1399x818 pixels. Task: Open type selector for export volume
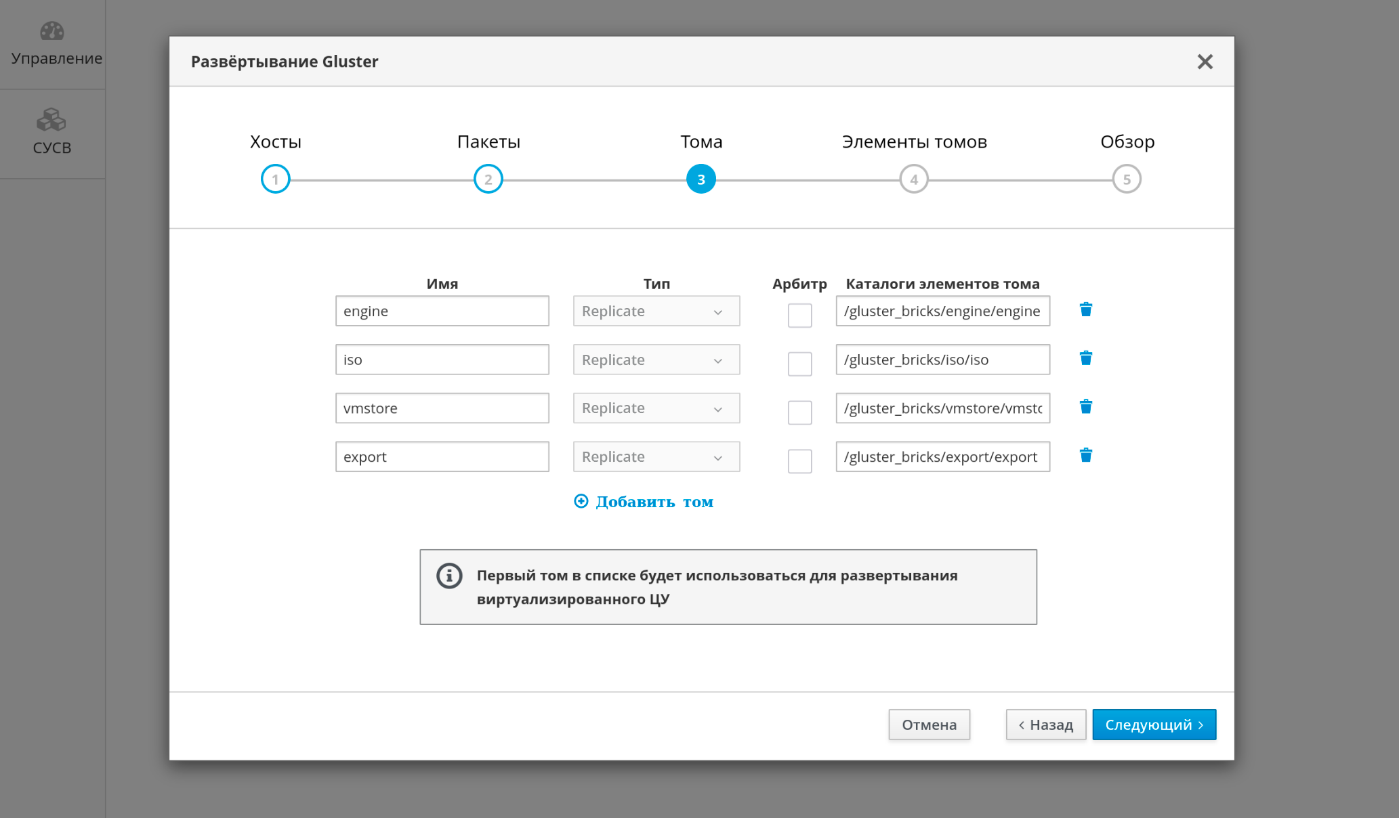point(656,457)
